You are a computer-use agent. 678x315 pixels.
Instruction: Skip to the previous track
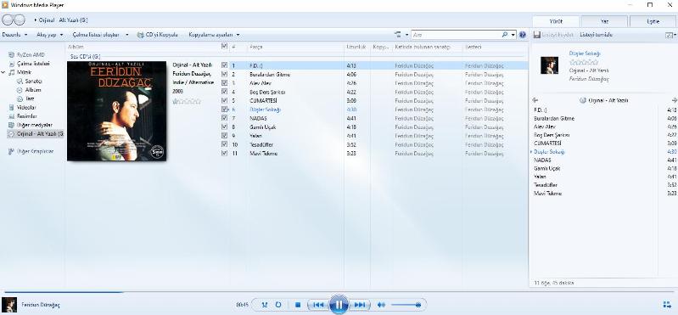[x=318, y=305]
